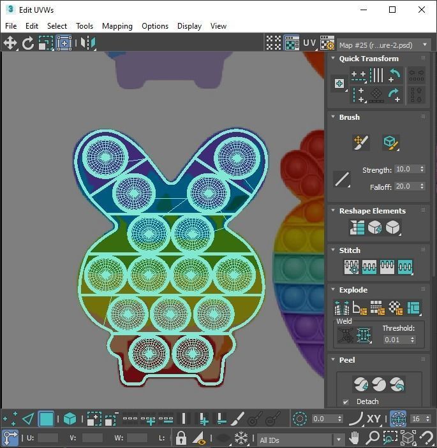Click Relax Until Flat icon
The width and height of the screenshot is (437, 448).
point(375,228)
